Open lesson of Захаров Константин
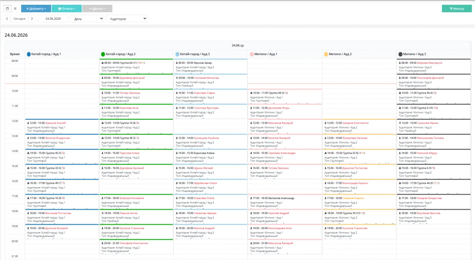 (x=359, y=126)
